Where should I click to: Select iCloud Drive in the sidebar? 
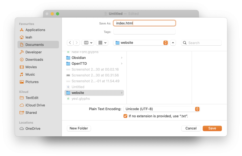[x=35, y=105]
